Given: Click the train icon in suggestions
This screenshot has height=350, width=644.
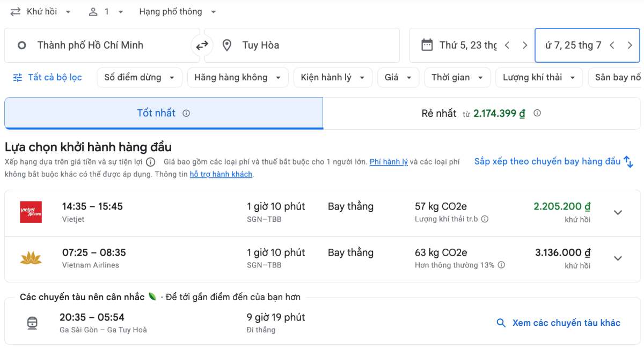Looking at the screenshot, I should click(x=33, y=323).
